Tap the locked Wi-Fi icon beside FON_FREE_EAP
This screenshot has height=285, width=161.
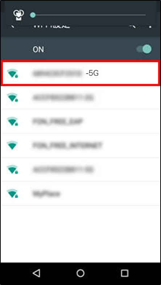13,121
